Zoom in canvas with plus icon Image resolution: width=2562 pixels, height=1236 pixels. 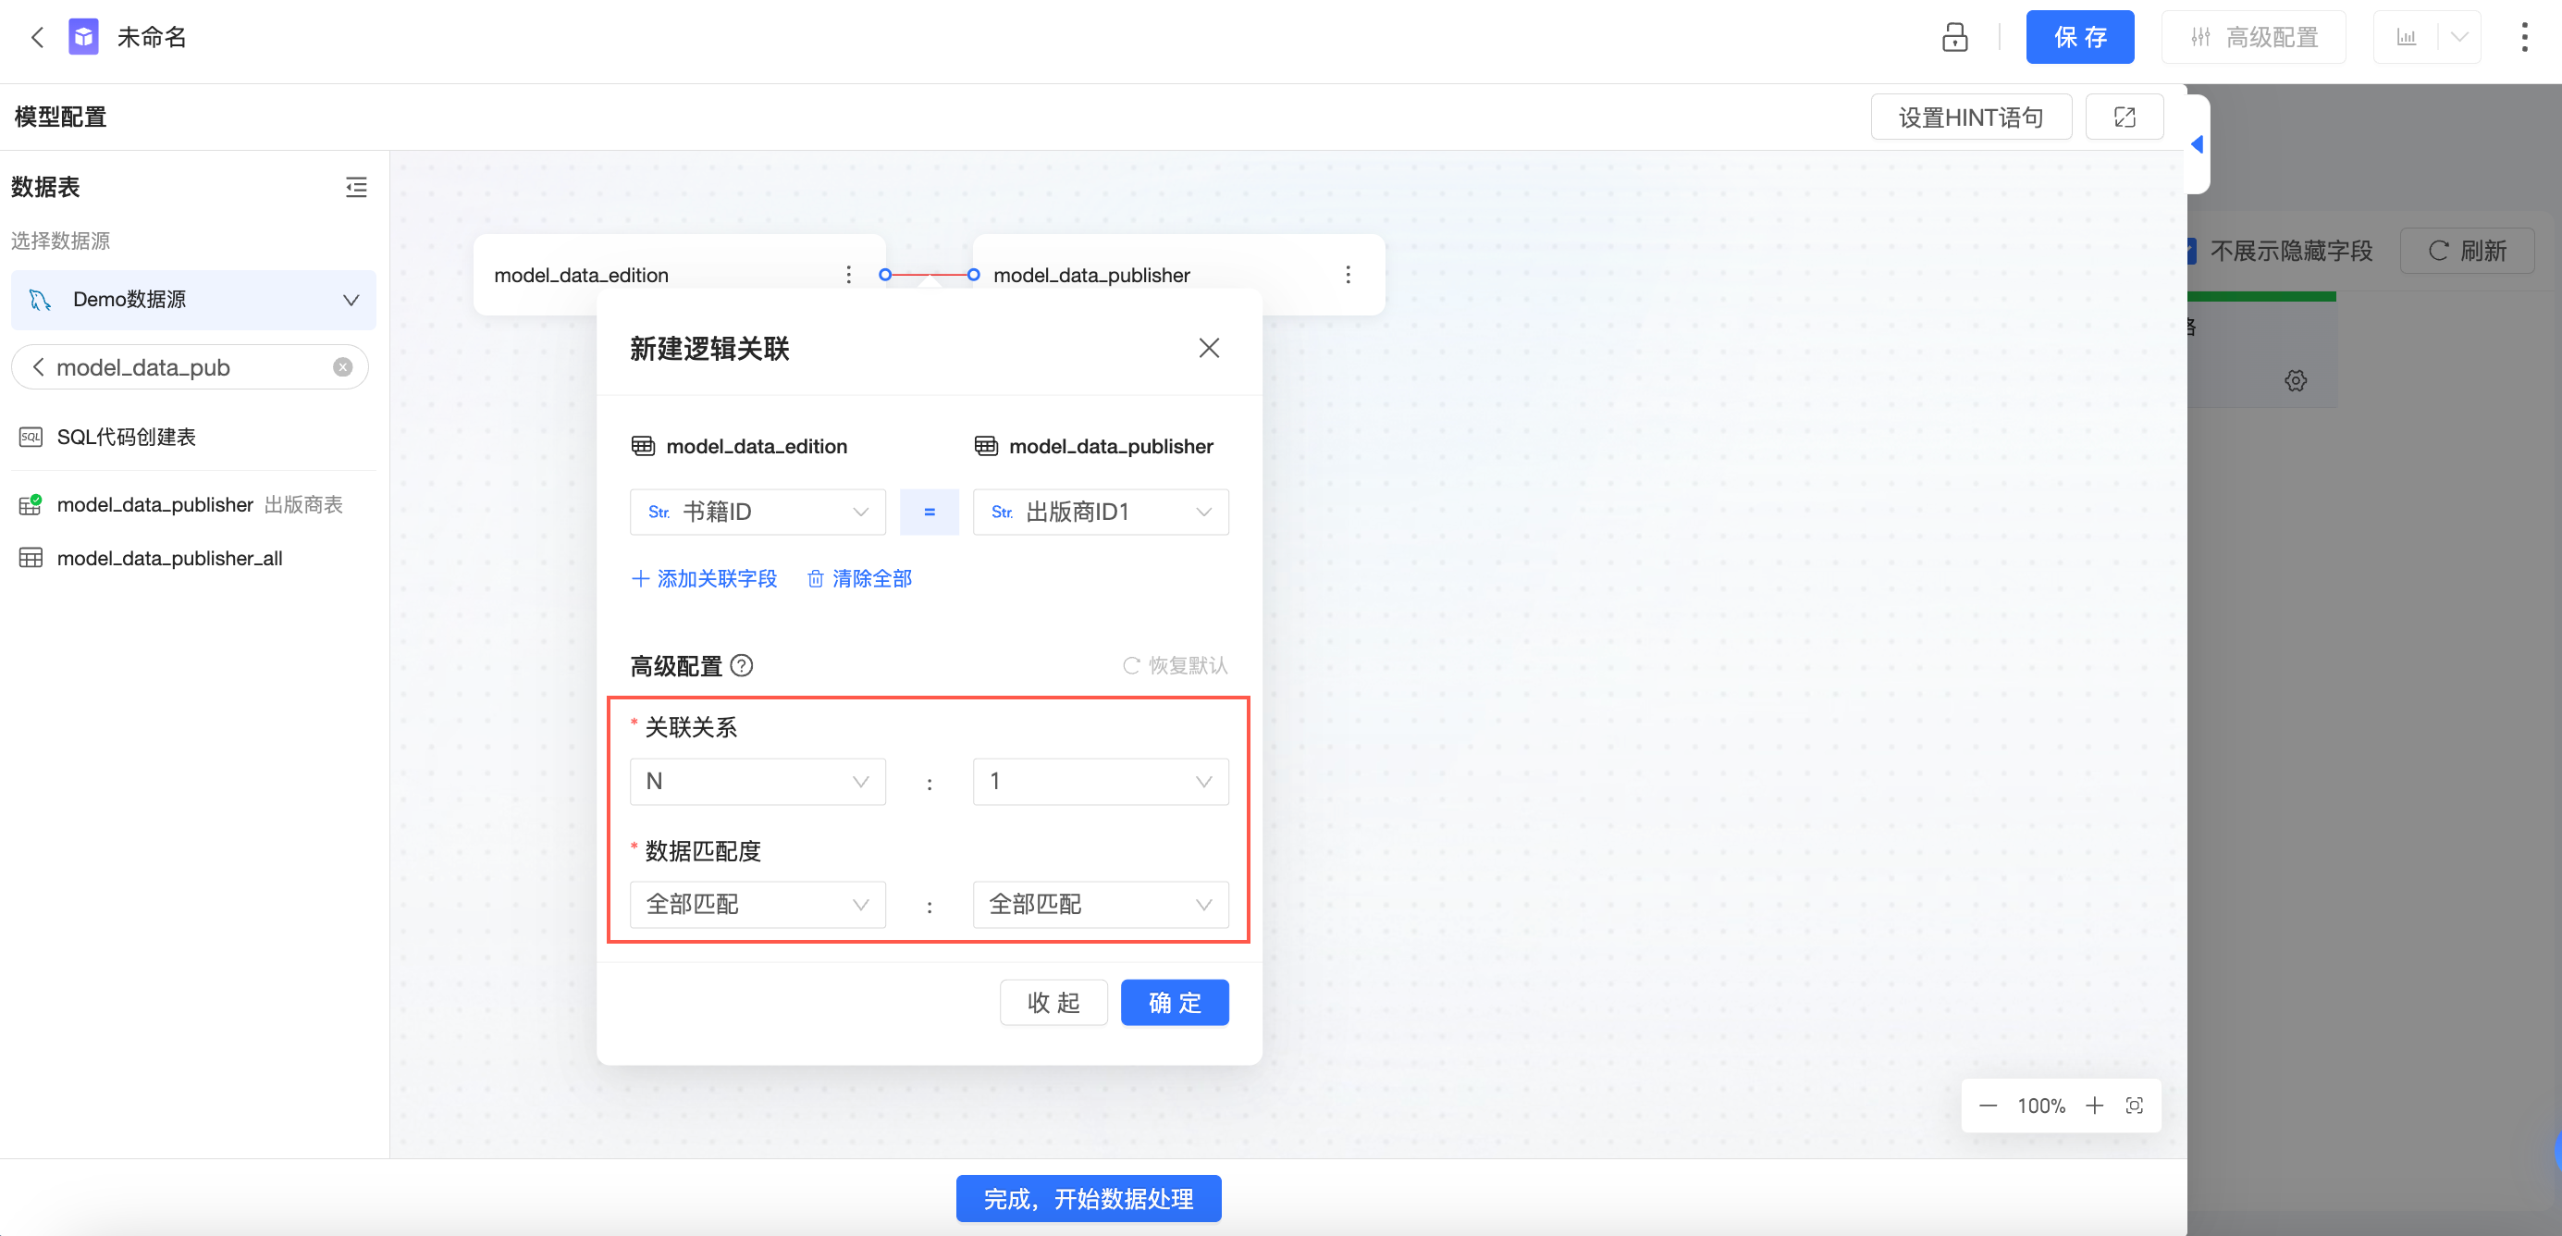[2095, 1106]
